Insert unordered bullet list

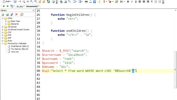click(x=156, y=2)
